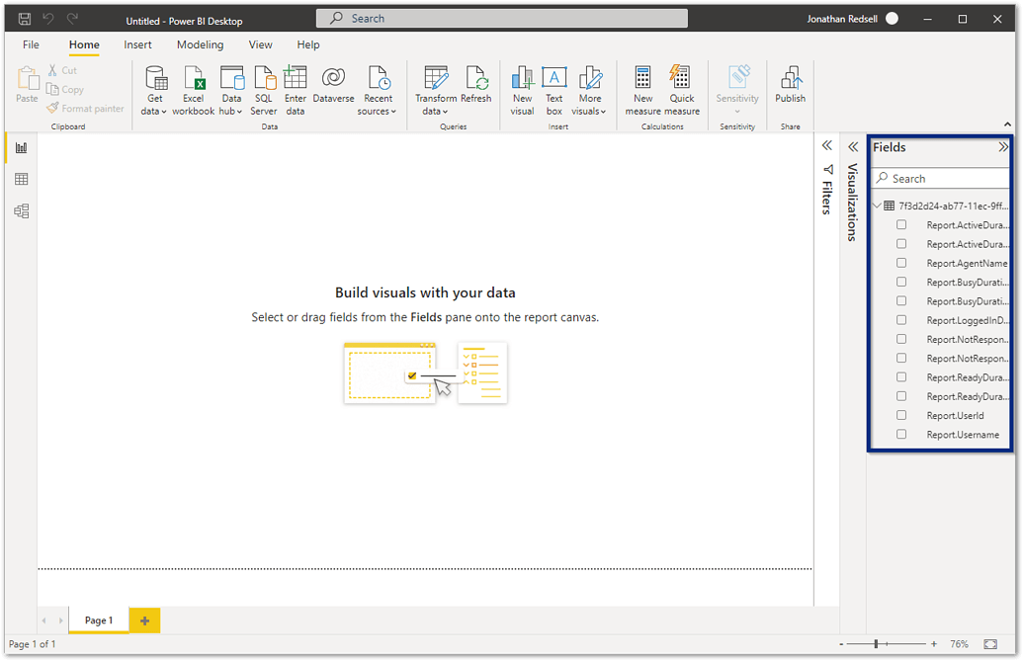1023x661 pixels.
Task: Add a new page with the plus button
Action: tap(144, 620)
